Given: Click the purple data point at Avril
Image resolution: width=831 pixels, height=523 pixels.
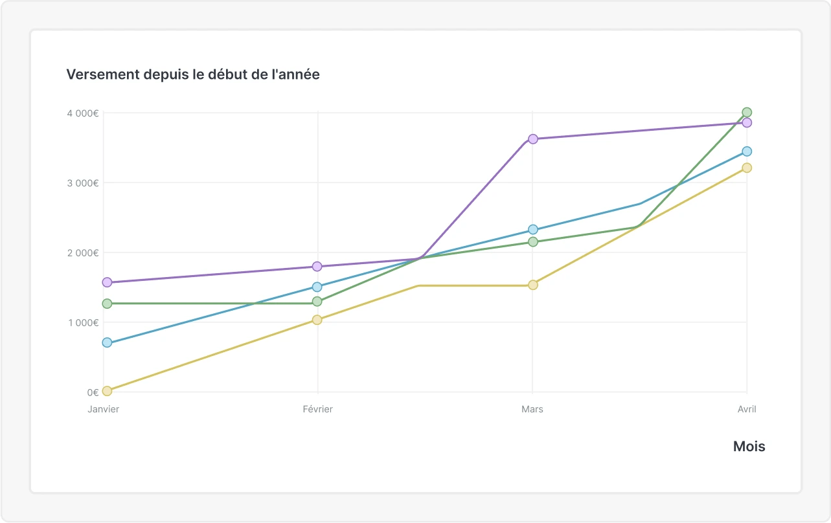Looking at the screenshot, I should tap(747, 123).
